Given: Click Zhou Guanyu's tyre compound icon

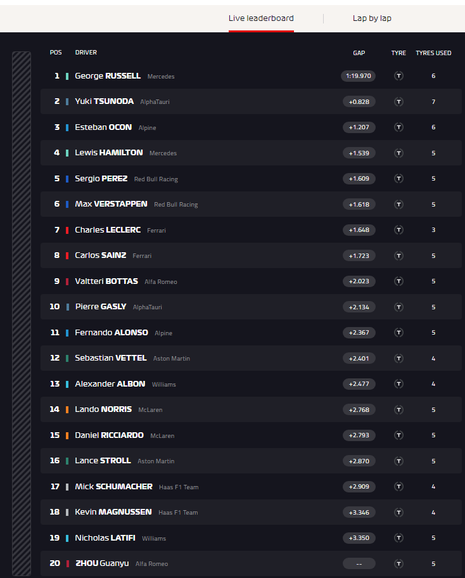Looking at the screenshot, I should tap(398, 563).
